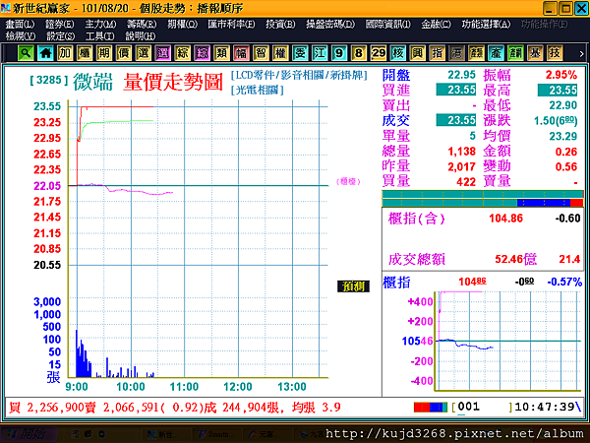The image size is (590, 443).
Task: Click the 最高 price 23.55
Action: click(558, 91)
